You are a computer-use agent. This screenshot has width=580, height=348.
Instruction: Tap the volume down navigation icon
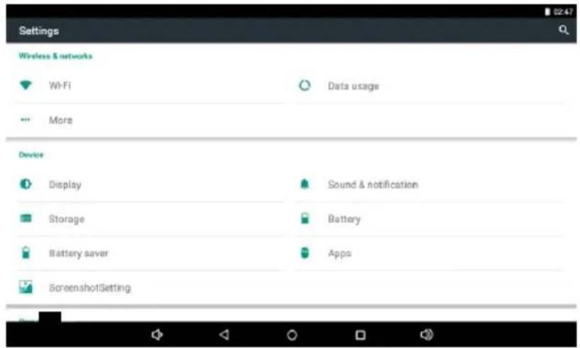click(157, 335)
